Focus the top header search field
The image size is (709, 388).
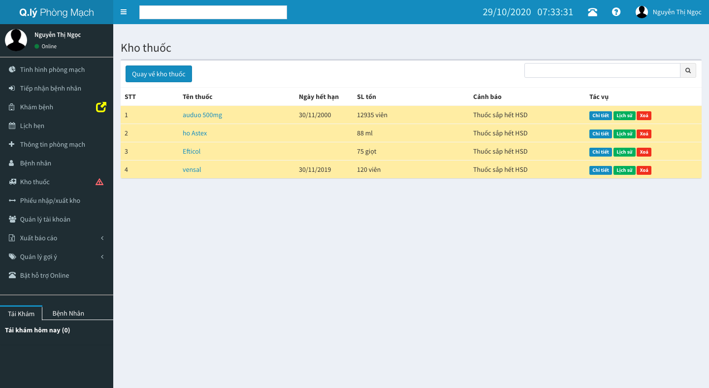213,12
